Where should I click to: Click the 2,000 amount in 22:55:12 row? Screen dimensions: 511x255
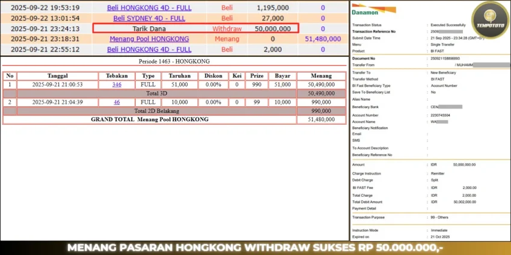[272, 49]
